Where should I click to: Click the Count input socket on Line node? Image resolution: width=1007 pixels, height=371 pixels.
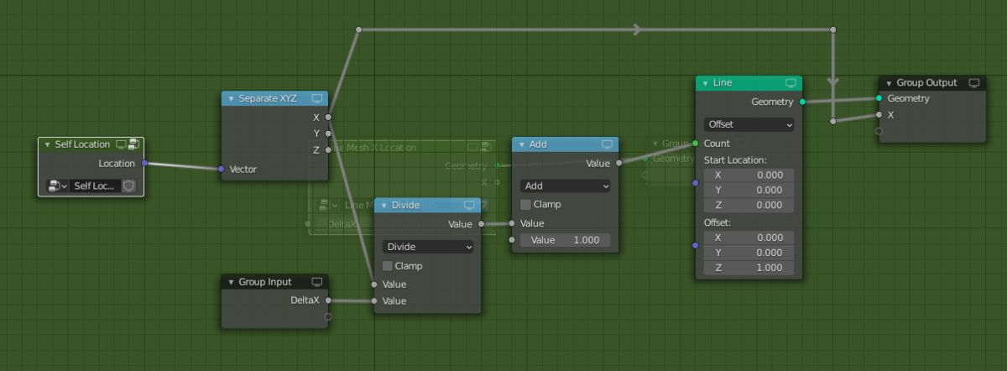696,144
